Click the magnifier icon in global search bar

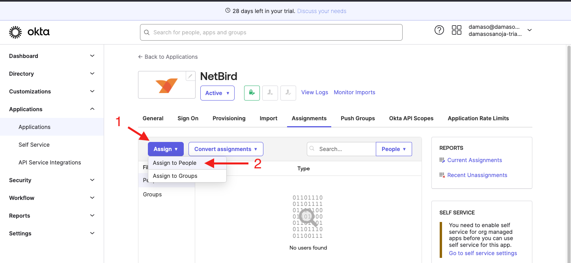(x=147, y=32)
